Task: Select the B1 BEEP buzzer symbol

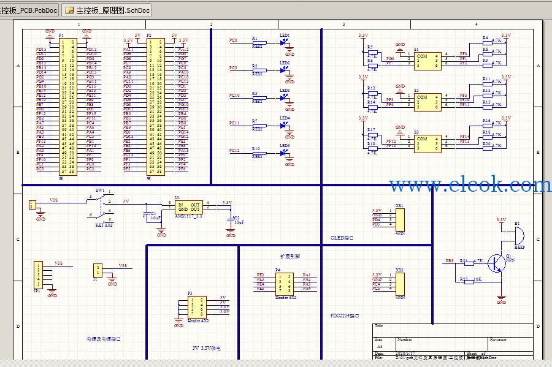Action: click(x=519, y=235)
